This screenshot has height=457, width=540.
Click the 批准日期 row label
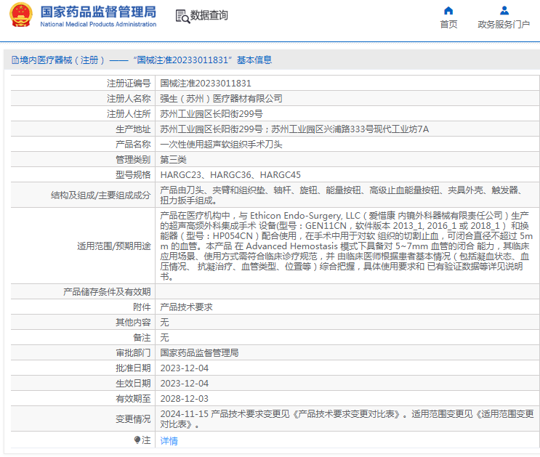(133, 368)
